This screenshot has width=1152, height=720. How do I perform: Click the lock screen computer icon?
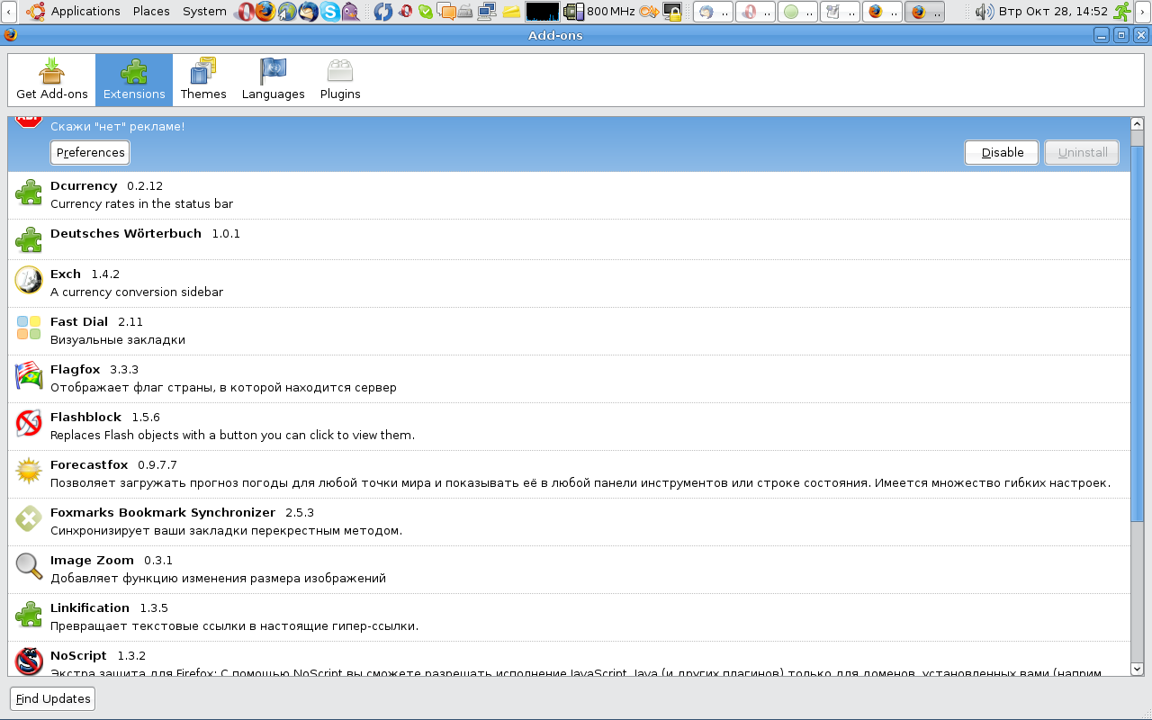point(673,12)
